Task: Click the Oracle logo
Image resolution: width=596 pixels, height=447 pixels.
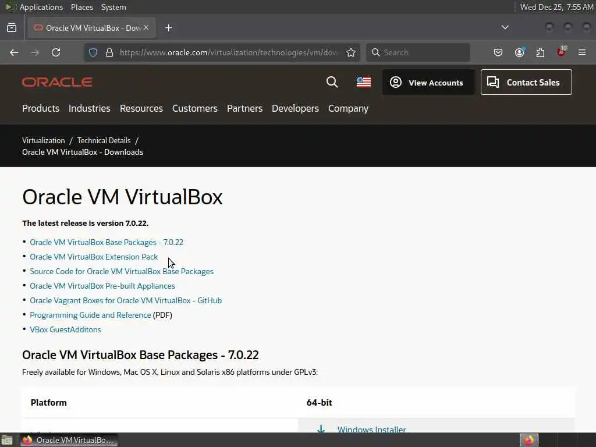Action: click(57, 82)
